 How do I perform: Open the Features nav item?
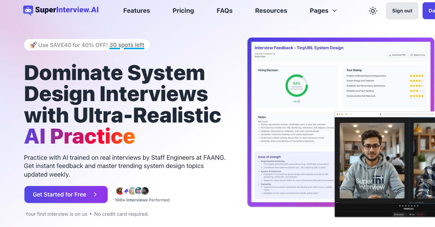click(x=137, y=11)
